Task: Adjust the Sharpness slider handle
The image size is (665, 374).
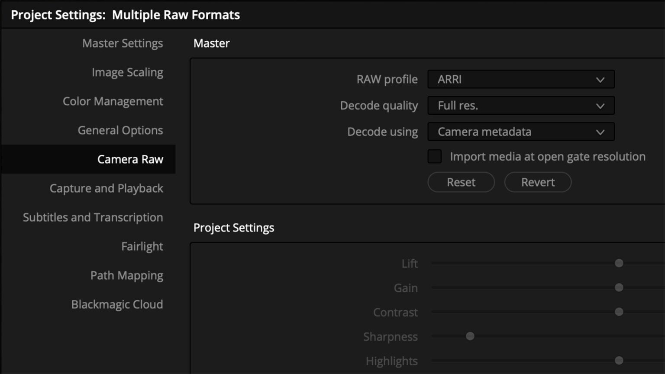Action: click(470, 336)
